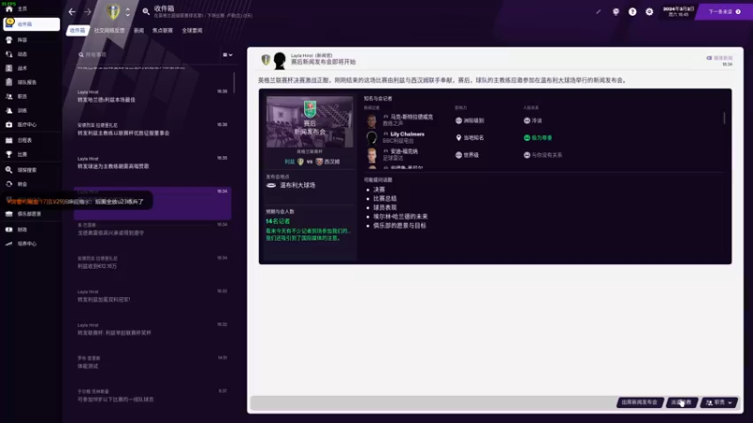
Task: Open the Team Report (球队报告) clipboard icon
Action: (x=9, y=82)
